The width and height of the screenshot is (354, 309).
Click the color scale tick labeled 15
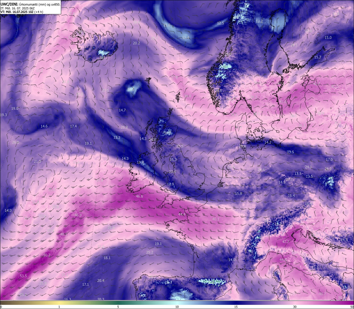click(x=236, y=307)
